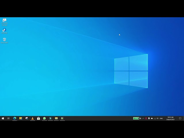The height and width of the screenshot is (138, 184).
Task: Open Task View on the taskbar
Action: click(8, 118)
